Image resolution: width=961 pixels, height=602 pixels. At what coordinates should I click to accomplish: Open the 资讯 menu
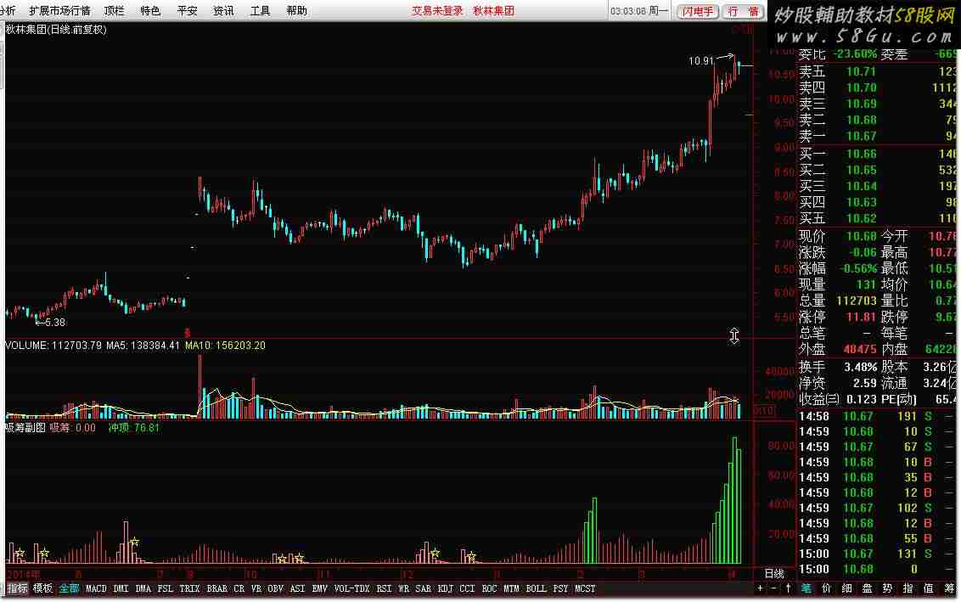[223, 11]
